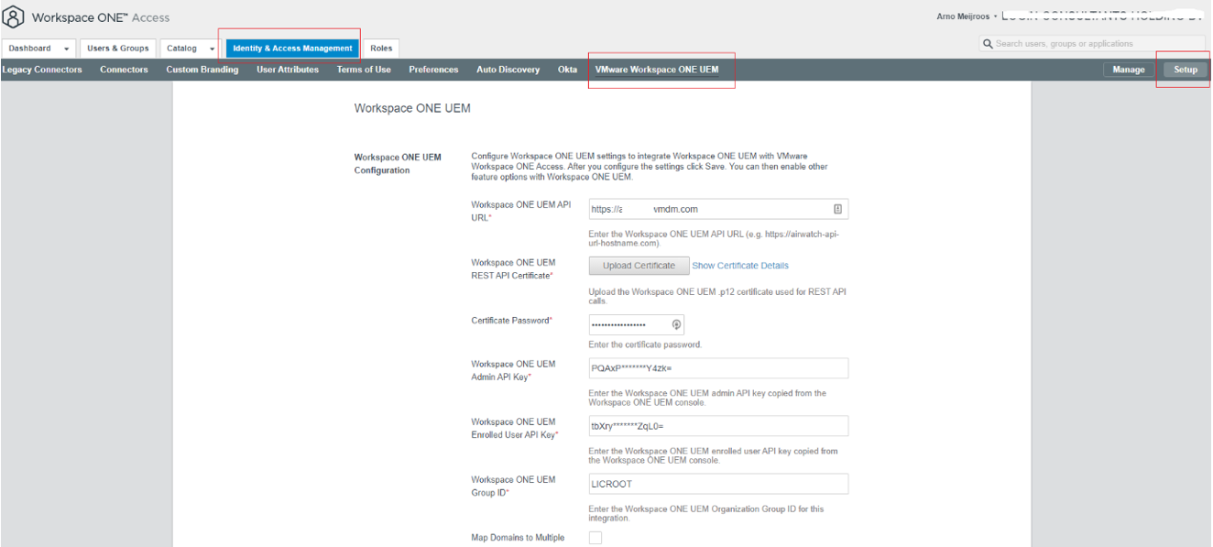
Task: Go to Auto Discovery settings
Action: pyautogui.click(x=508, y=69)
